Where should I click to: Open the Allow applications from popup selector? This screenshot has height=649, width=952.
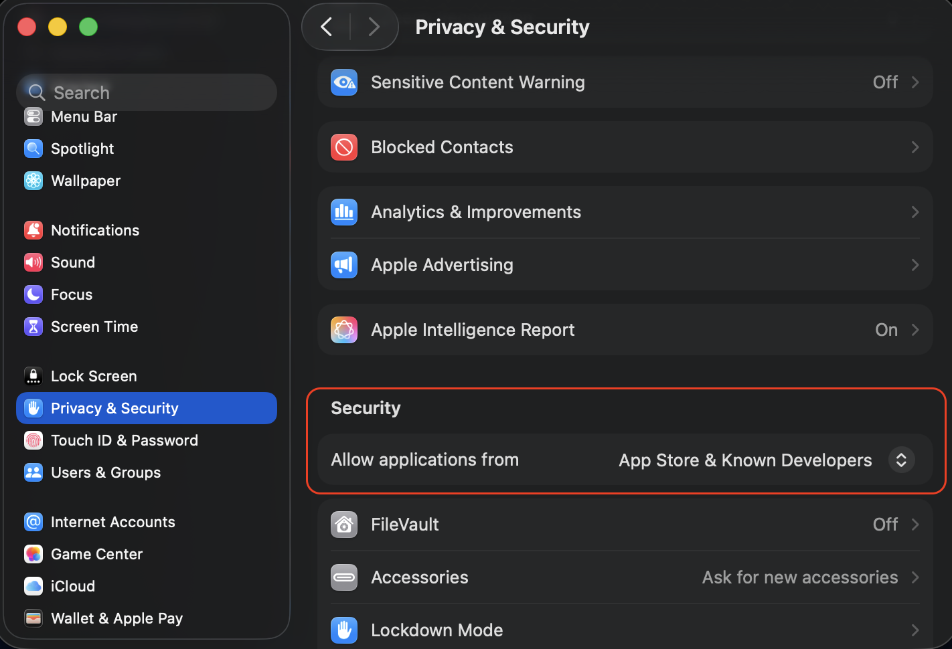(901, 460)
